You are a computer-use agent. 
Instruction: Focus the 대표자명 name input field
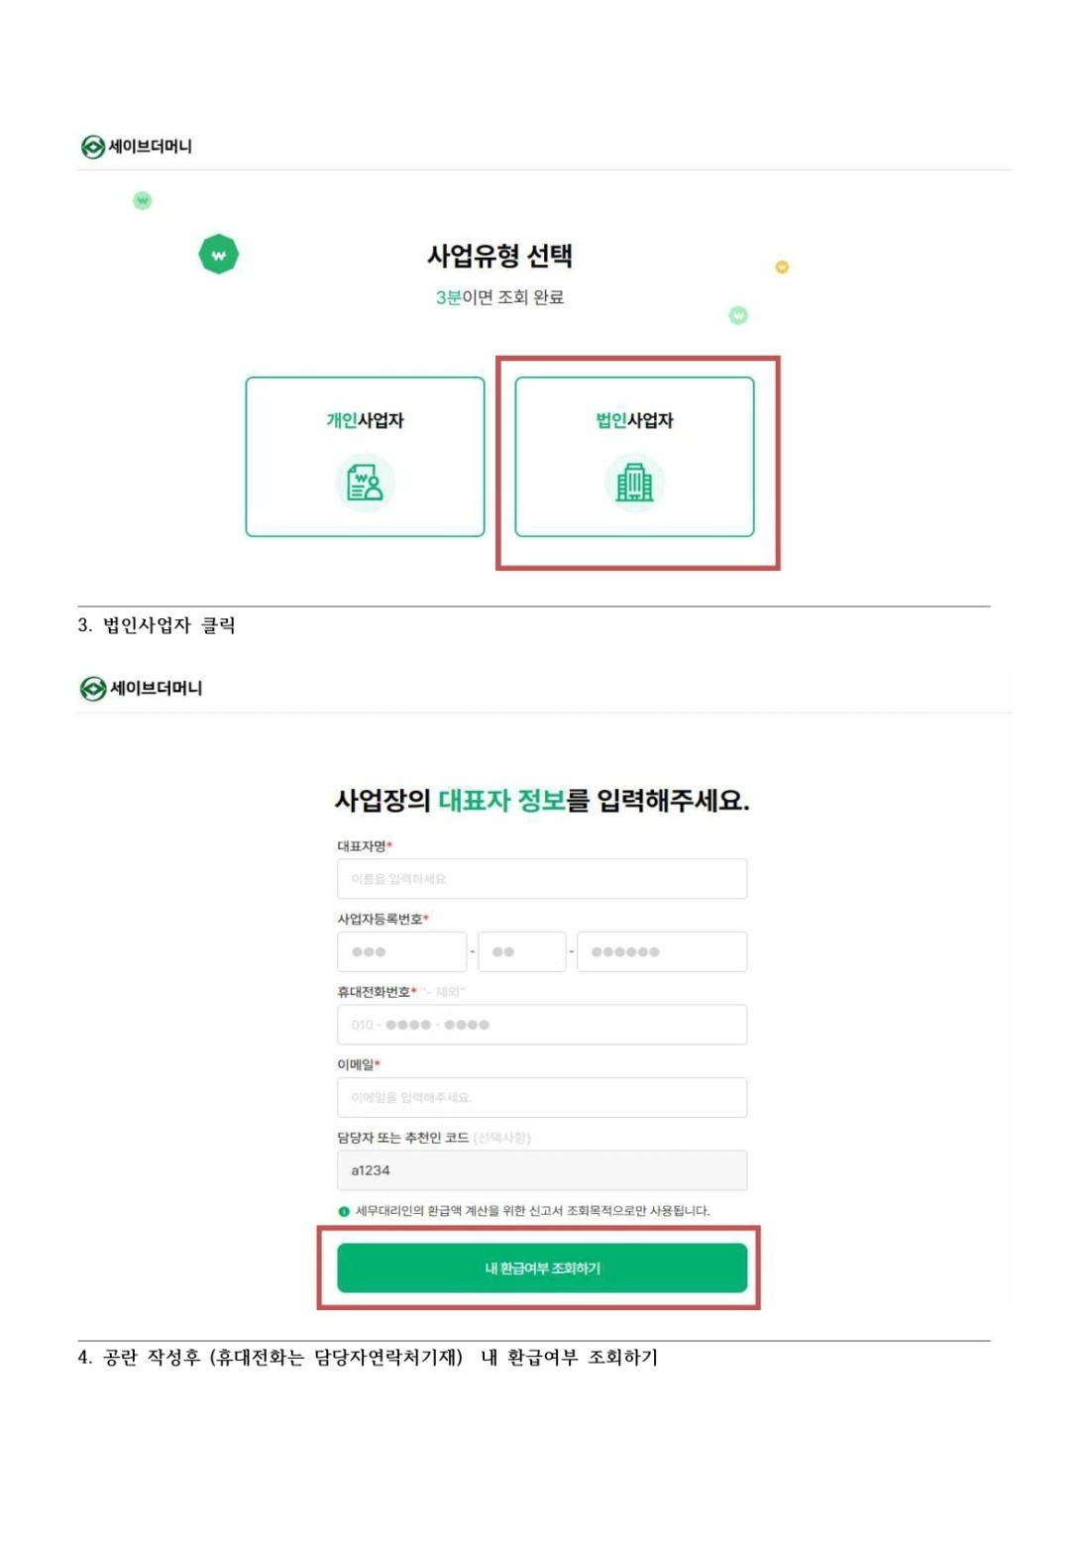pyautogui.click(x=542, y=879)
